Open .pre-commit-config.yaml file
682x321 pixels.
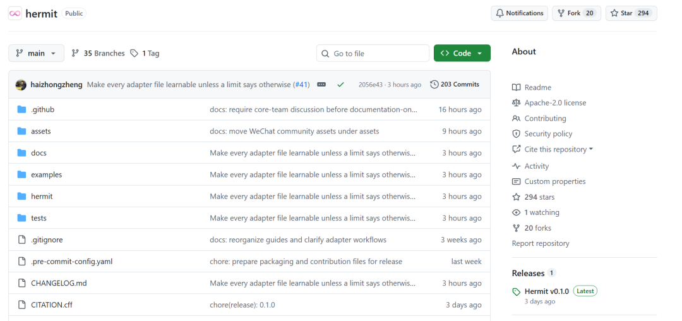point(72,262)
